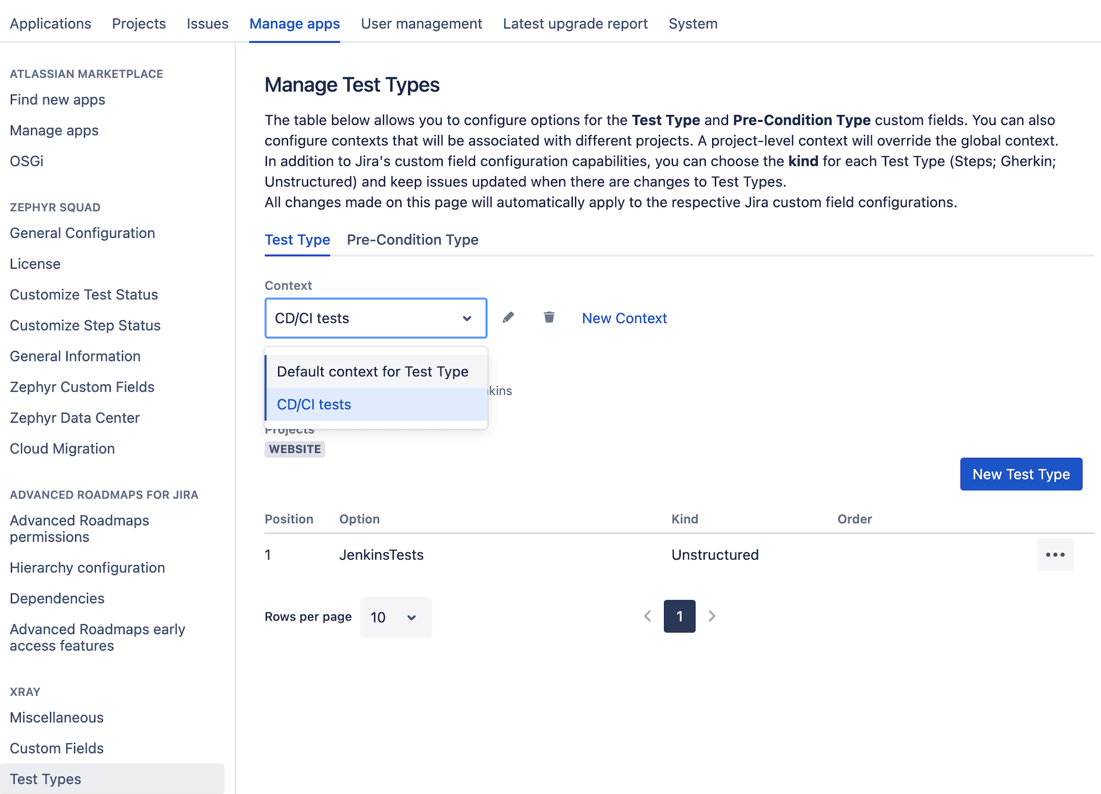This screenshot has height=794, width=1101.
Task: Open Dependencies sidebar link
Action: (57, 599)
